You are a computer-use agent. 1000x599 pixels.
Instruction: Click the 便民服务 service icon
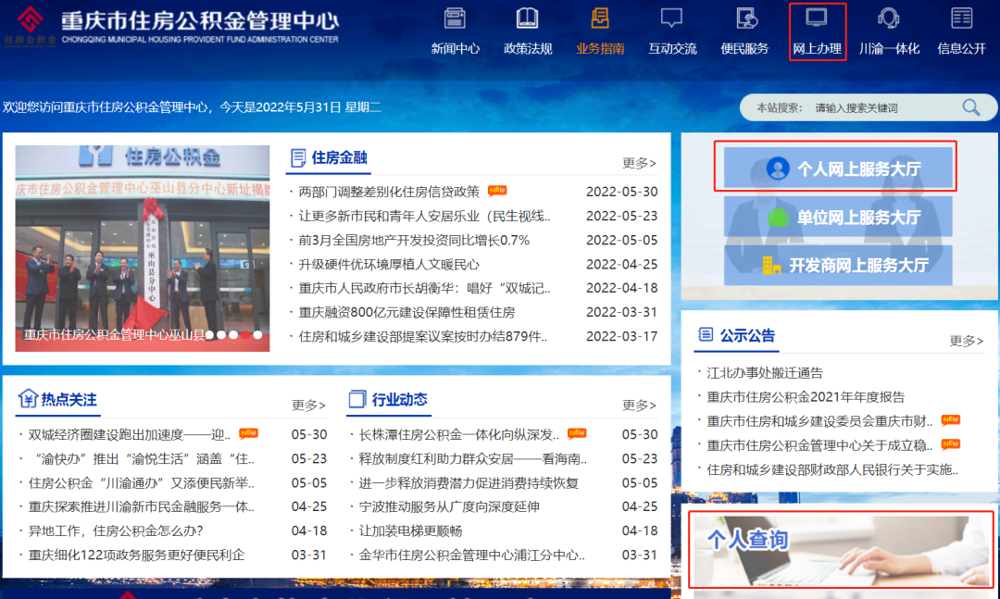(745, 18)
